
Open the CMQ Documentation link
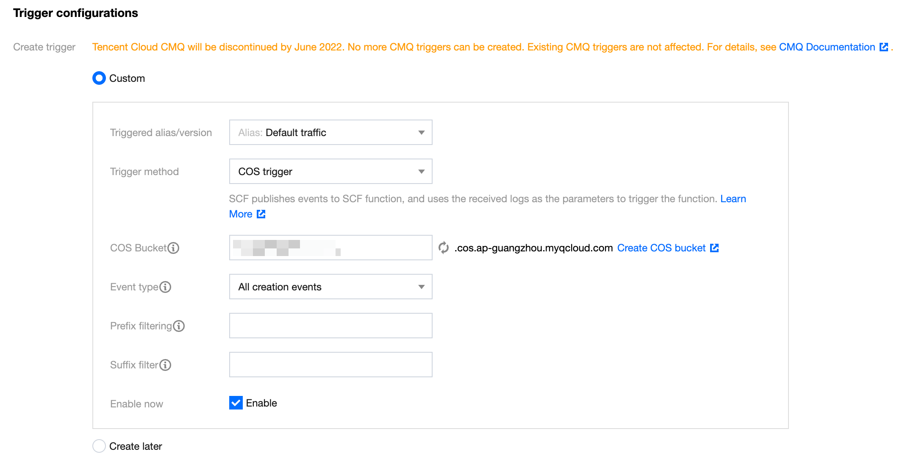827,47
